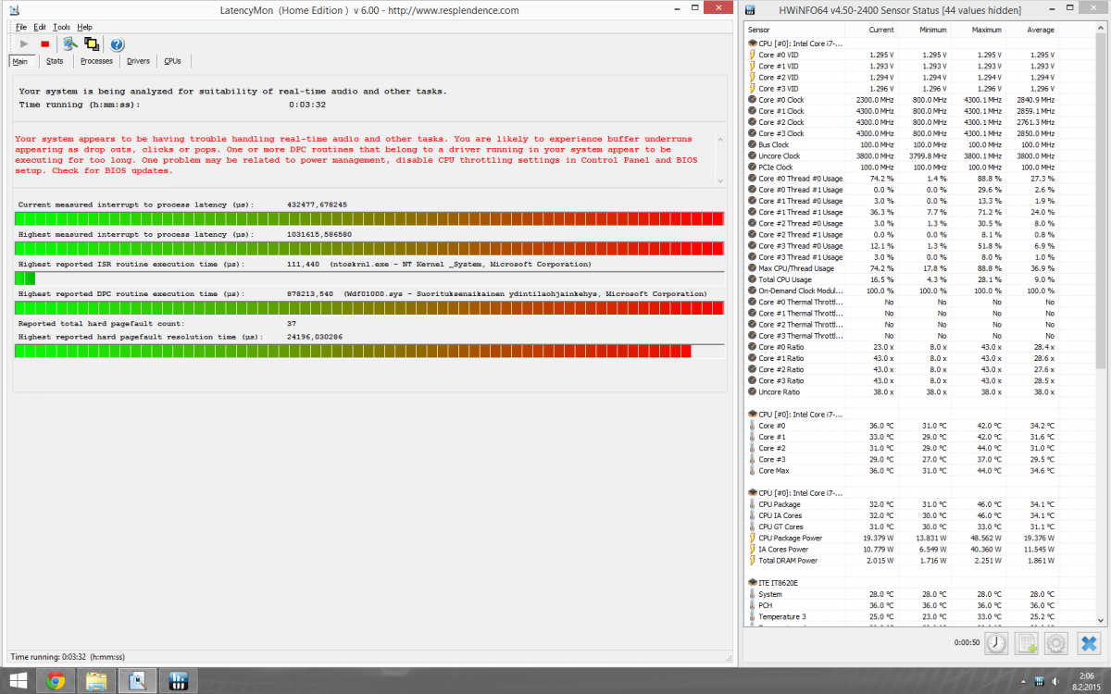Click the ITE IT8620E chip header icon
The width and height of the screenshot is (1111, 694).
coord(752,583)
